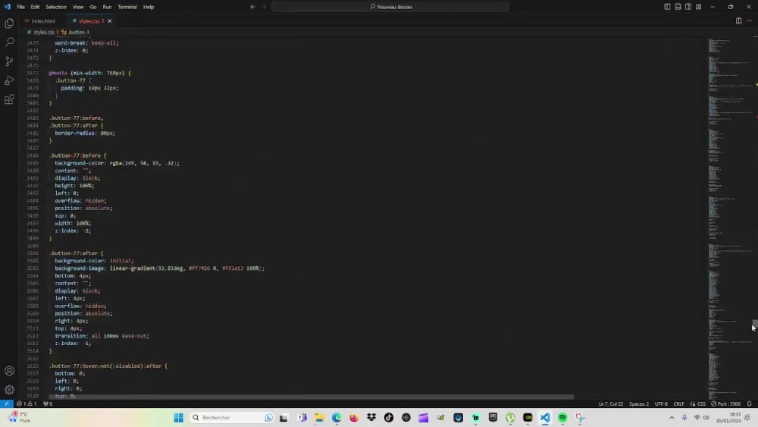Open the Run and Debug view
This screenshot has height=427, width=758.
click(9, 80)
